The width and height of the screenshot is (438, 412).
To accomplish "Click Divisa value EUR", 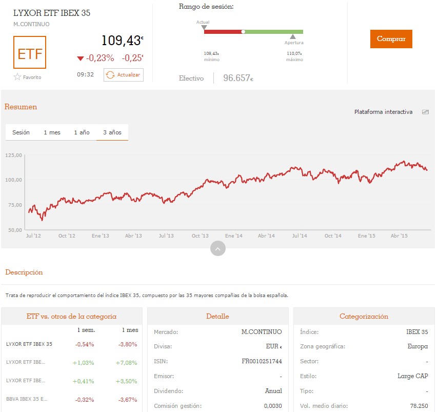I will tap(274, 346).
